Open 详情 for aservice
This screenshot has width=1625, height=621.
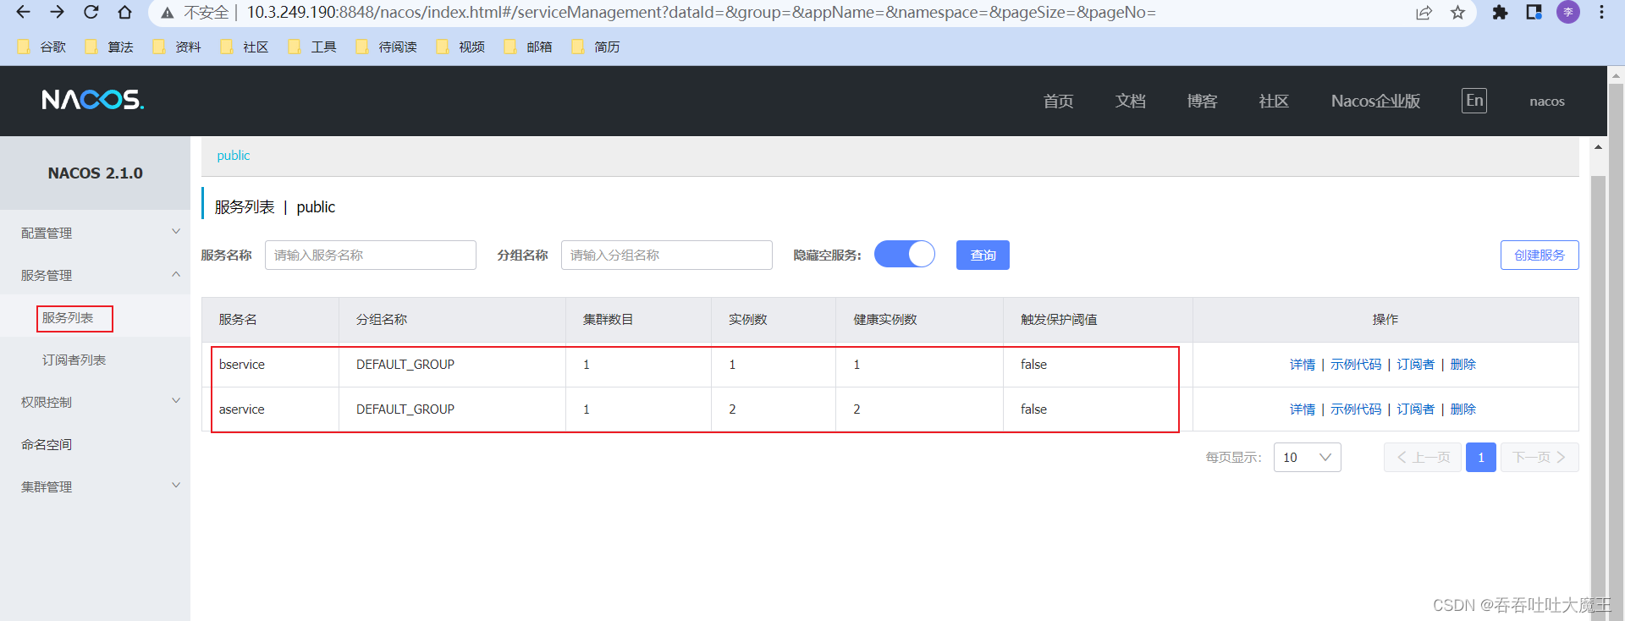pos(1303,409)
